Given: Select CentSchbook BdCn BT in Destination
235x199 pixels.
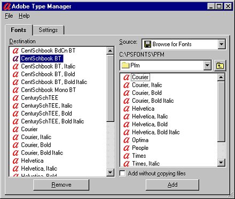Looking at the screenshot, I should pos(48,51).
